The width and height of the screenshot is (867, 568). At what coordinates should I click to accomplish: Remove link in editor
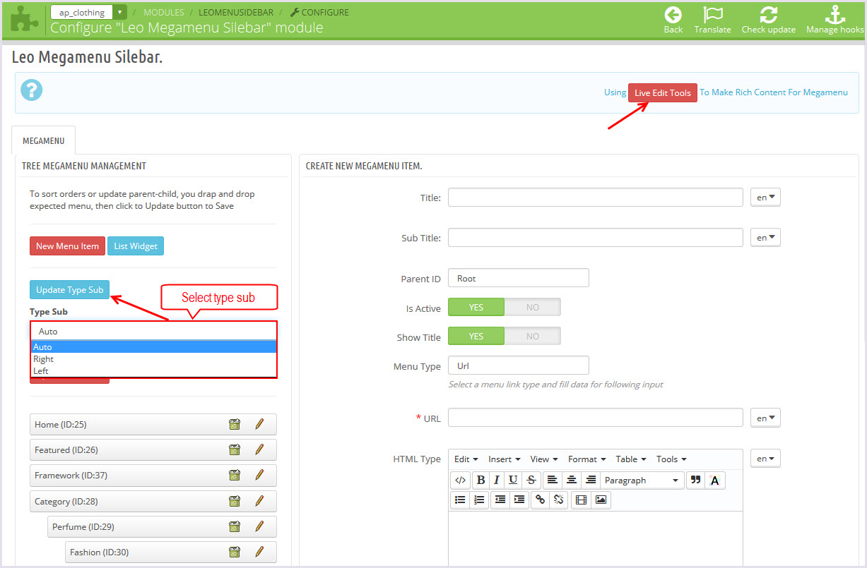click(559, 500)
